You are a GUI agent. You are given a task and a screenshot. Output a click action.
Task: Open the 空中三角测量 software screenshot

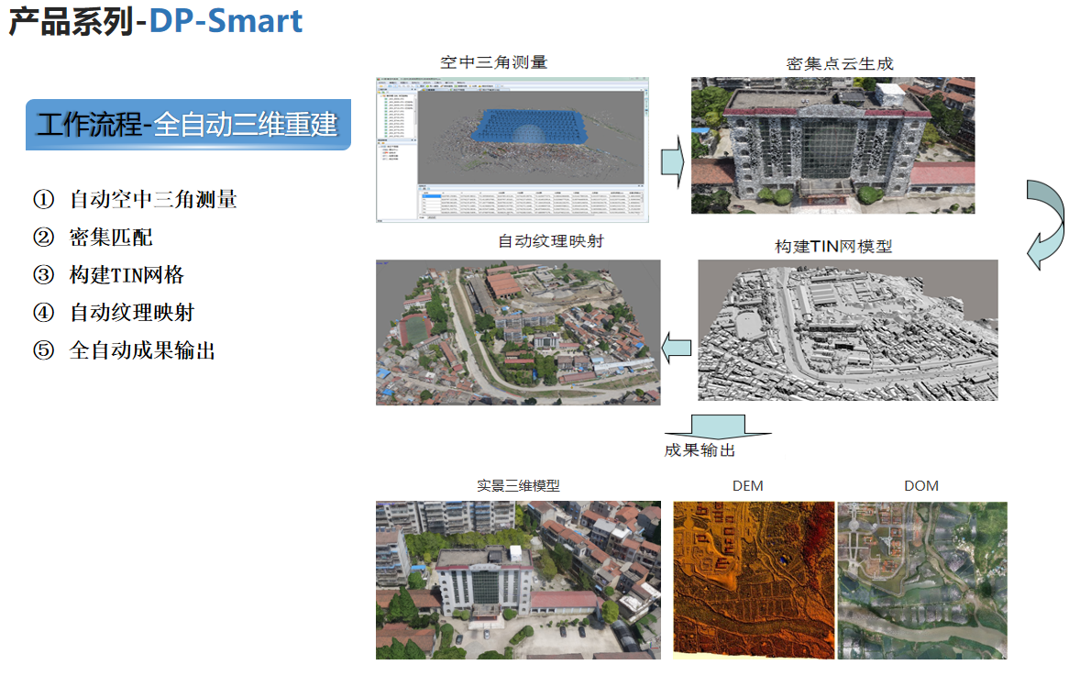[512, 150]
